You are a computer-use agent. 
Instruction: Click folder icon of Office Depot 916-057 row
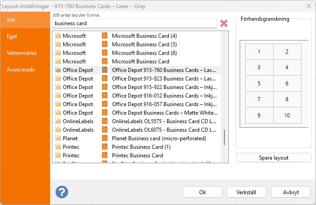point(58,104)
